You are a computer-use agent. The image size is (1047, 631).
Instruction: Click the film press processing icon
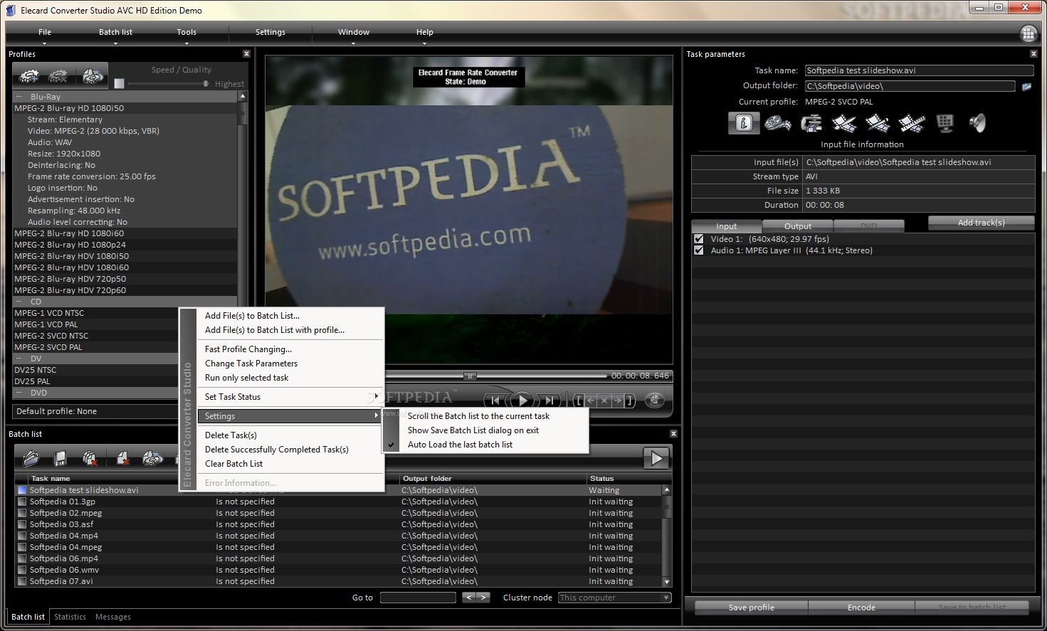pyautogui.click(x=811, y=124)
